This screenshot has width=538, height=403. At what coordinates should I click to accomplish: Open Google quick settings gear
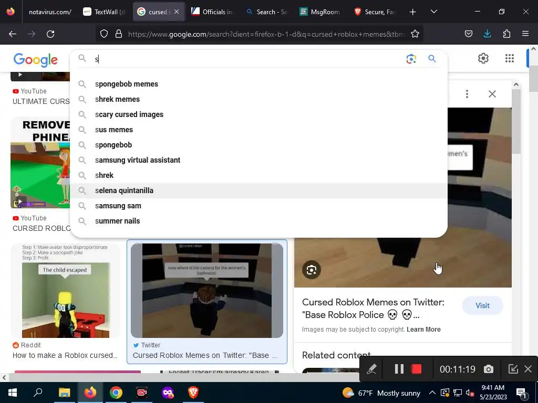pos(483,58)
